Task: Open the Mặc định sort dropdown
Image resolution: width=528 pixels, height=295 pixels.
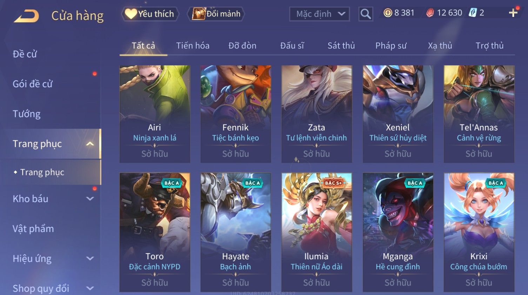Action: (320, 14)
